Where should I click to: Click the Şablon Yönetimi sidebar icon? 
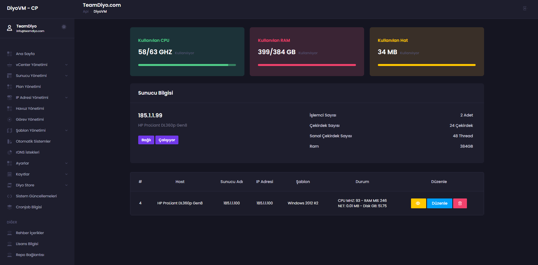pos(10,130)
